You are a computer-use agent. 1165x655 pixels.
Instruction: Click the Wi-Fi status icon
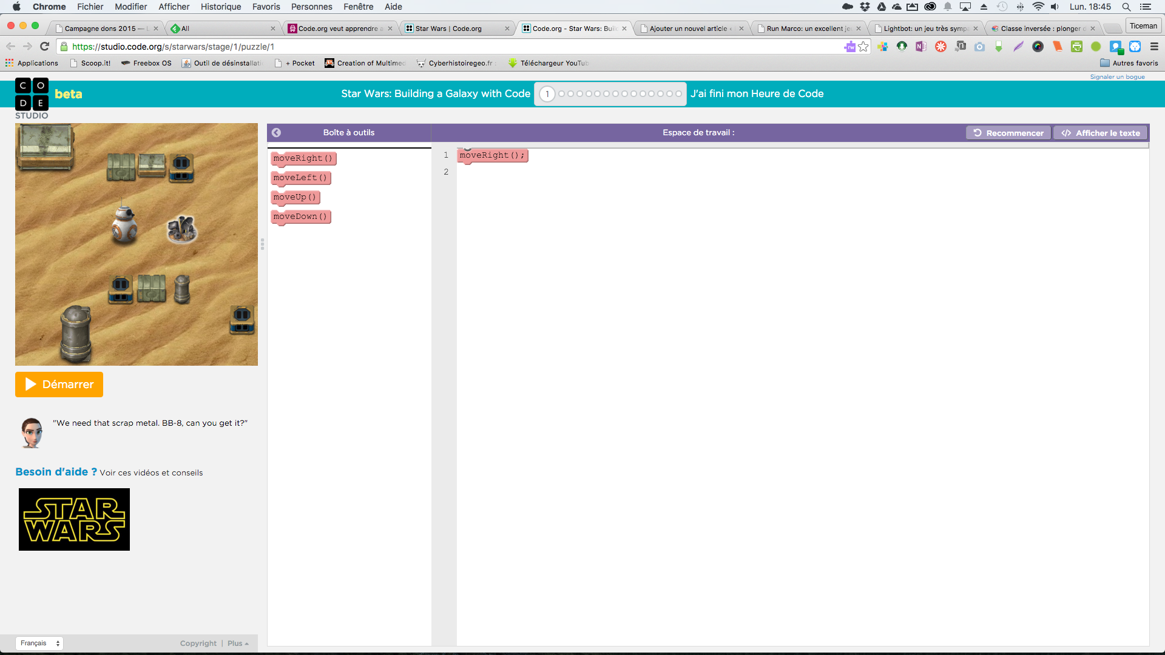1038,7
